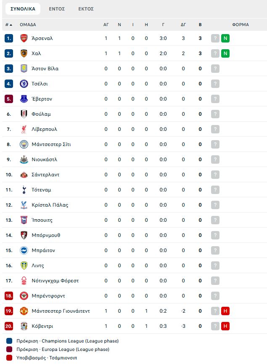This screenshot has height=364, width=267.
Task: Click the Tottenham cockerel crest
Action: pos(24,190)
